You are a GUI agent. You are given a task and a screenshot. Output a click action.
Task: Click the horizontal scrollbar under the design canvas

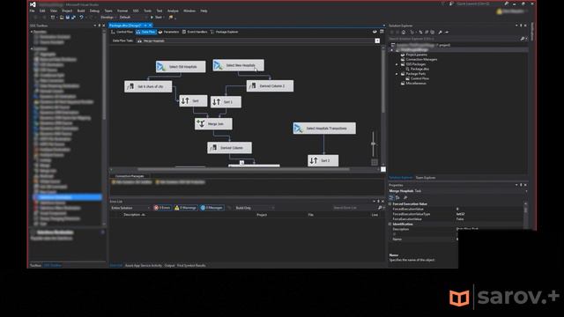(x=243, y=169)
